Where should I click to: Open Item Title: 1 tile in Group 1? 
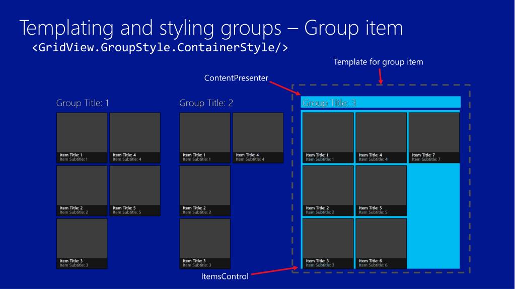[x=82, y=138]
